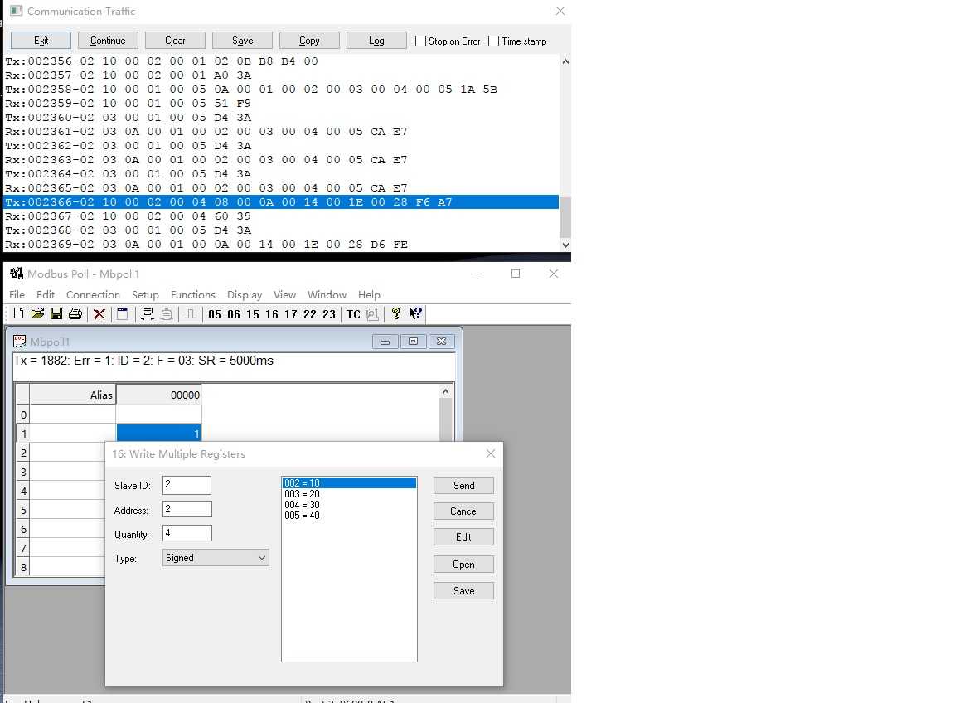Click Open in Write Multiple Registers dialog

pos(463,564)
